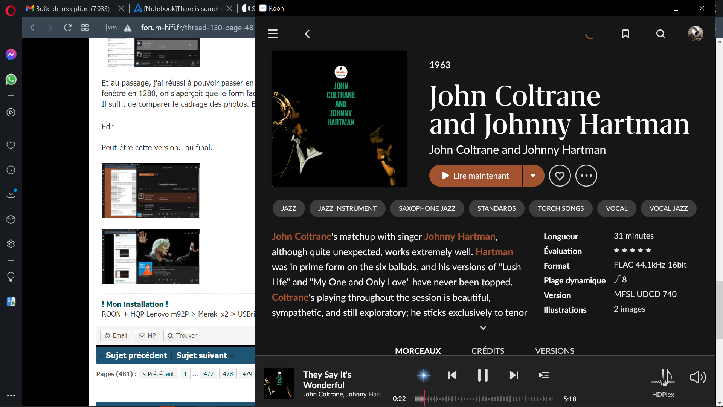The height and width of the screenshot is (407, 723).
Task: Open the 'Sujet suivant' link
Action: 201,355
